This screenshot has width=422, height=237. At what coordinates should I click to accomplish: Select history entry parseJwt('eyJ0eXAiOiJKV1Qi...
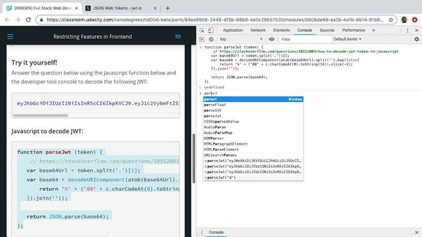coord(253,161)
